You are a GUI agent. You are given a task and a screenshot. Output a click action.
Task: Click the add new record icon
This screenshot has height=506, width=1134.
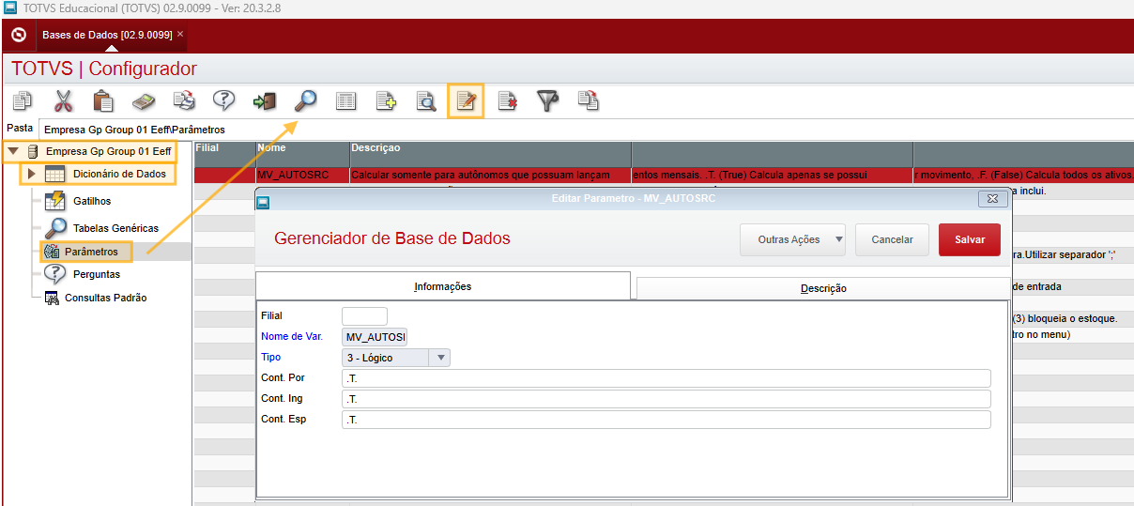point(386,100)
